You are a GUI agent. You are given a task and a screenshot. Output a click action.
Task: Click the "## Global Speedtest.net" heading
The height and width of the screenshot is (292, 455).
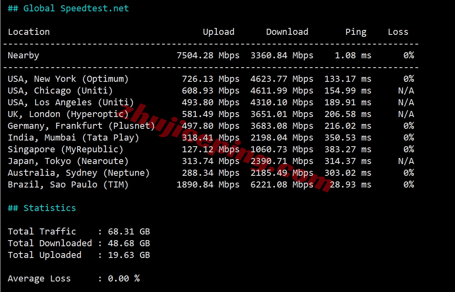coord(68,9)
